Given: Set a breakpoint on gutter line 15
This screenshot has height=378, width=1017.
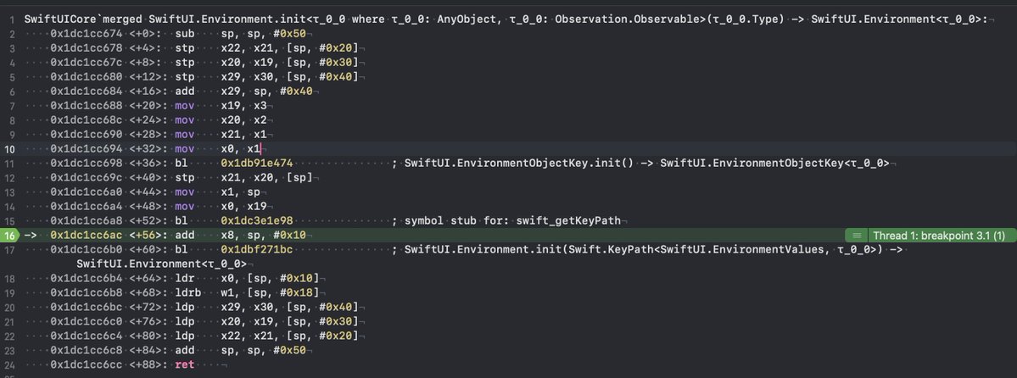Looking at the screenshot, I should [11, 221].
